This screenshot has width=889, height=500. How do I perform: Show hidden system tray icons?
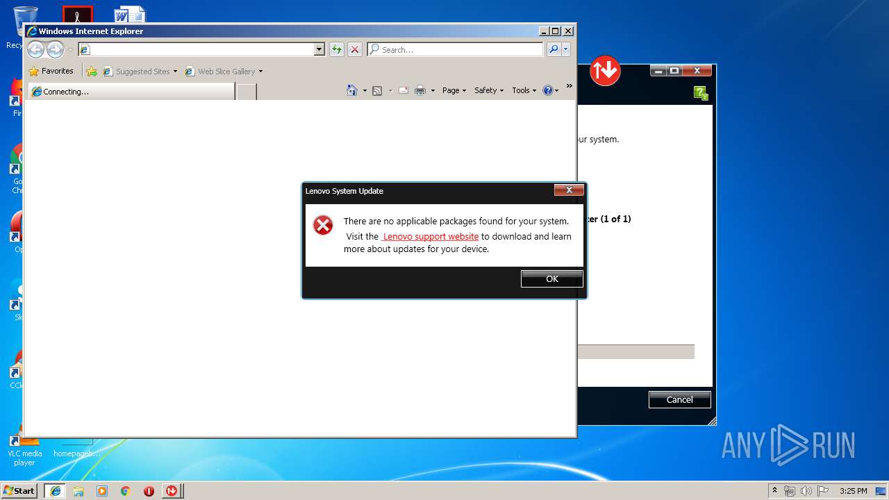775,491
